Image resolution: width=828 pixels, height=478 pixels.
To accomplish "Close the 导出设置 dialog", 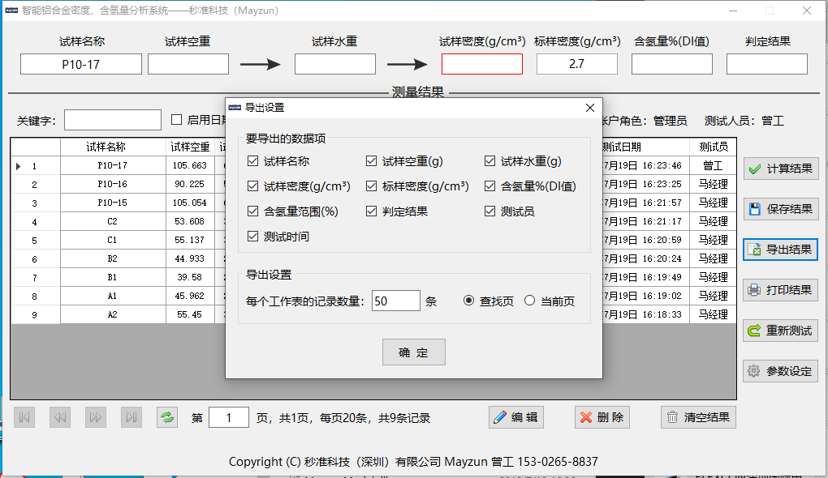I will tap(590, 107).
